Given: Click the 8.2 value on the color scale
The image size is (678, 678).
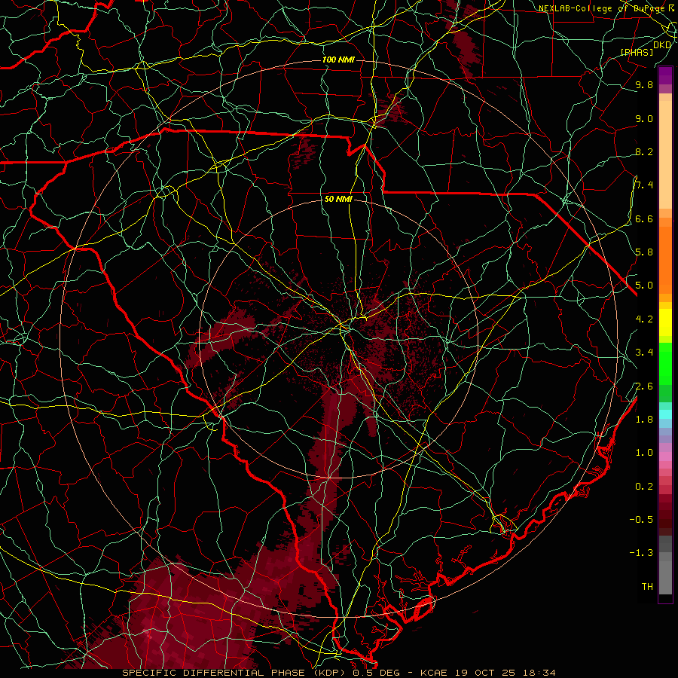Looking at the screenshot, I should [x=644, y=151].
